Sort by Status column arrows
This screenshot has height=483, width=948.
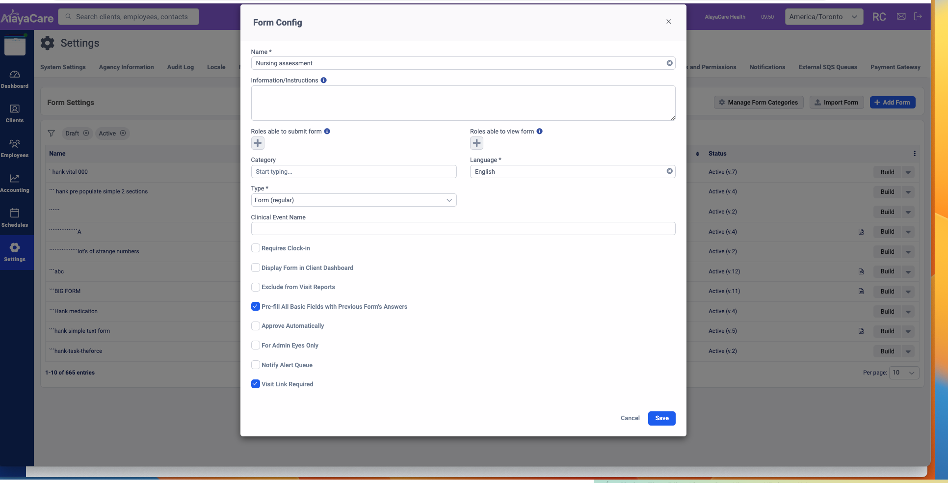pos(697,154)
